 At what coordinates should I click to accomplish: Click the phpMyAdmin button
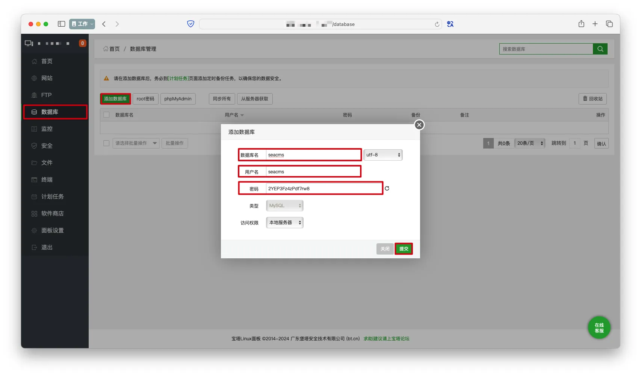click(178, 99)
